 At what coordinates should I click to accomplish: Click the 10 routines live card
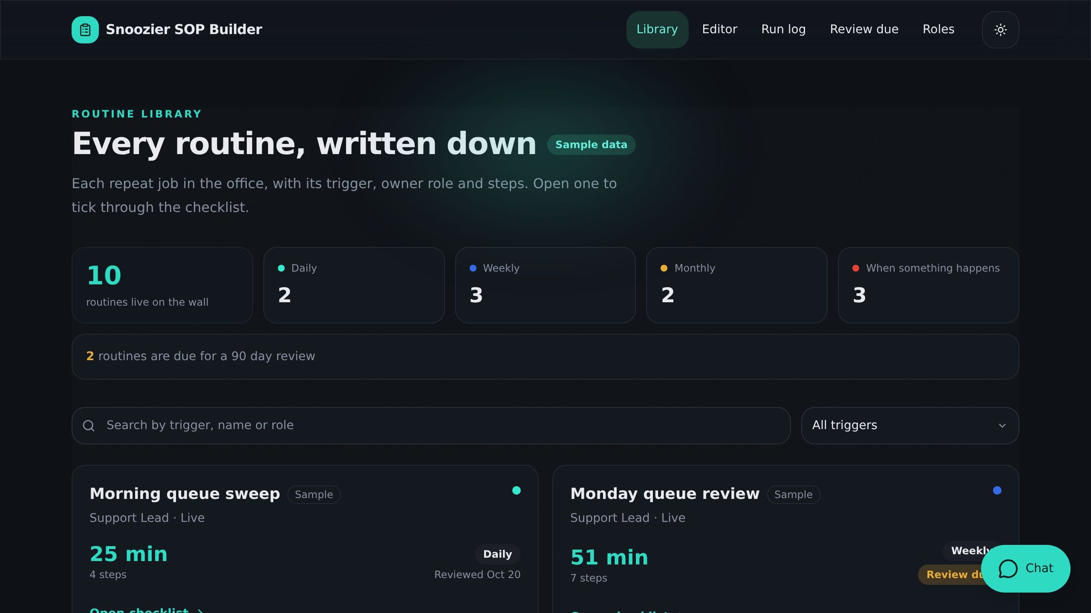(162, 285)
